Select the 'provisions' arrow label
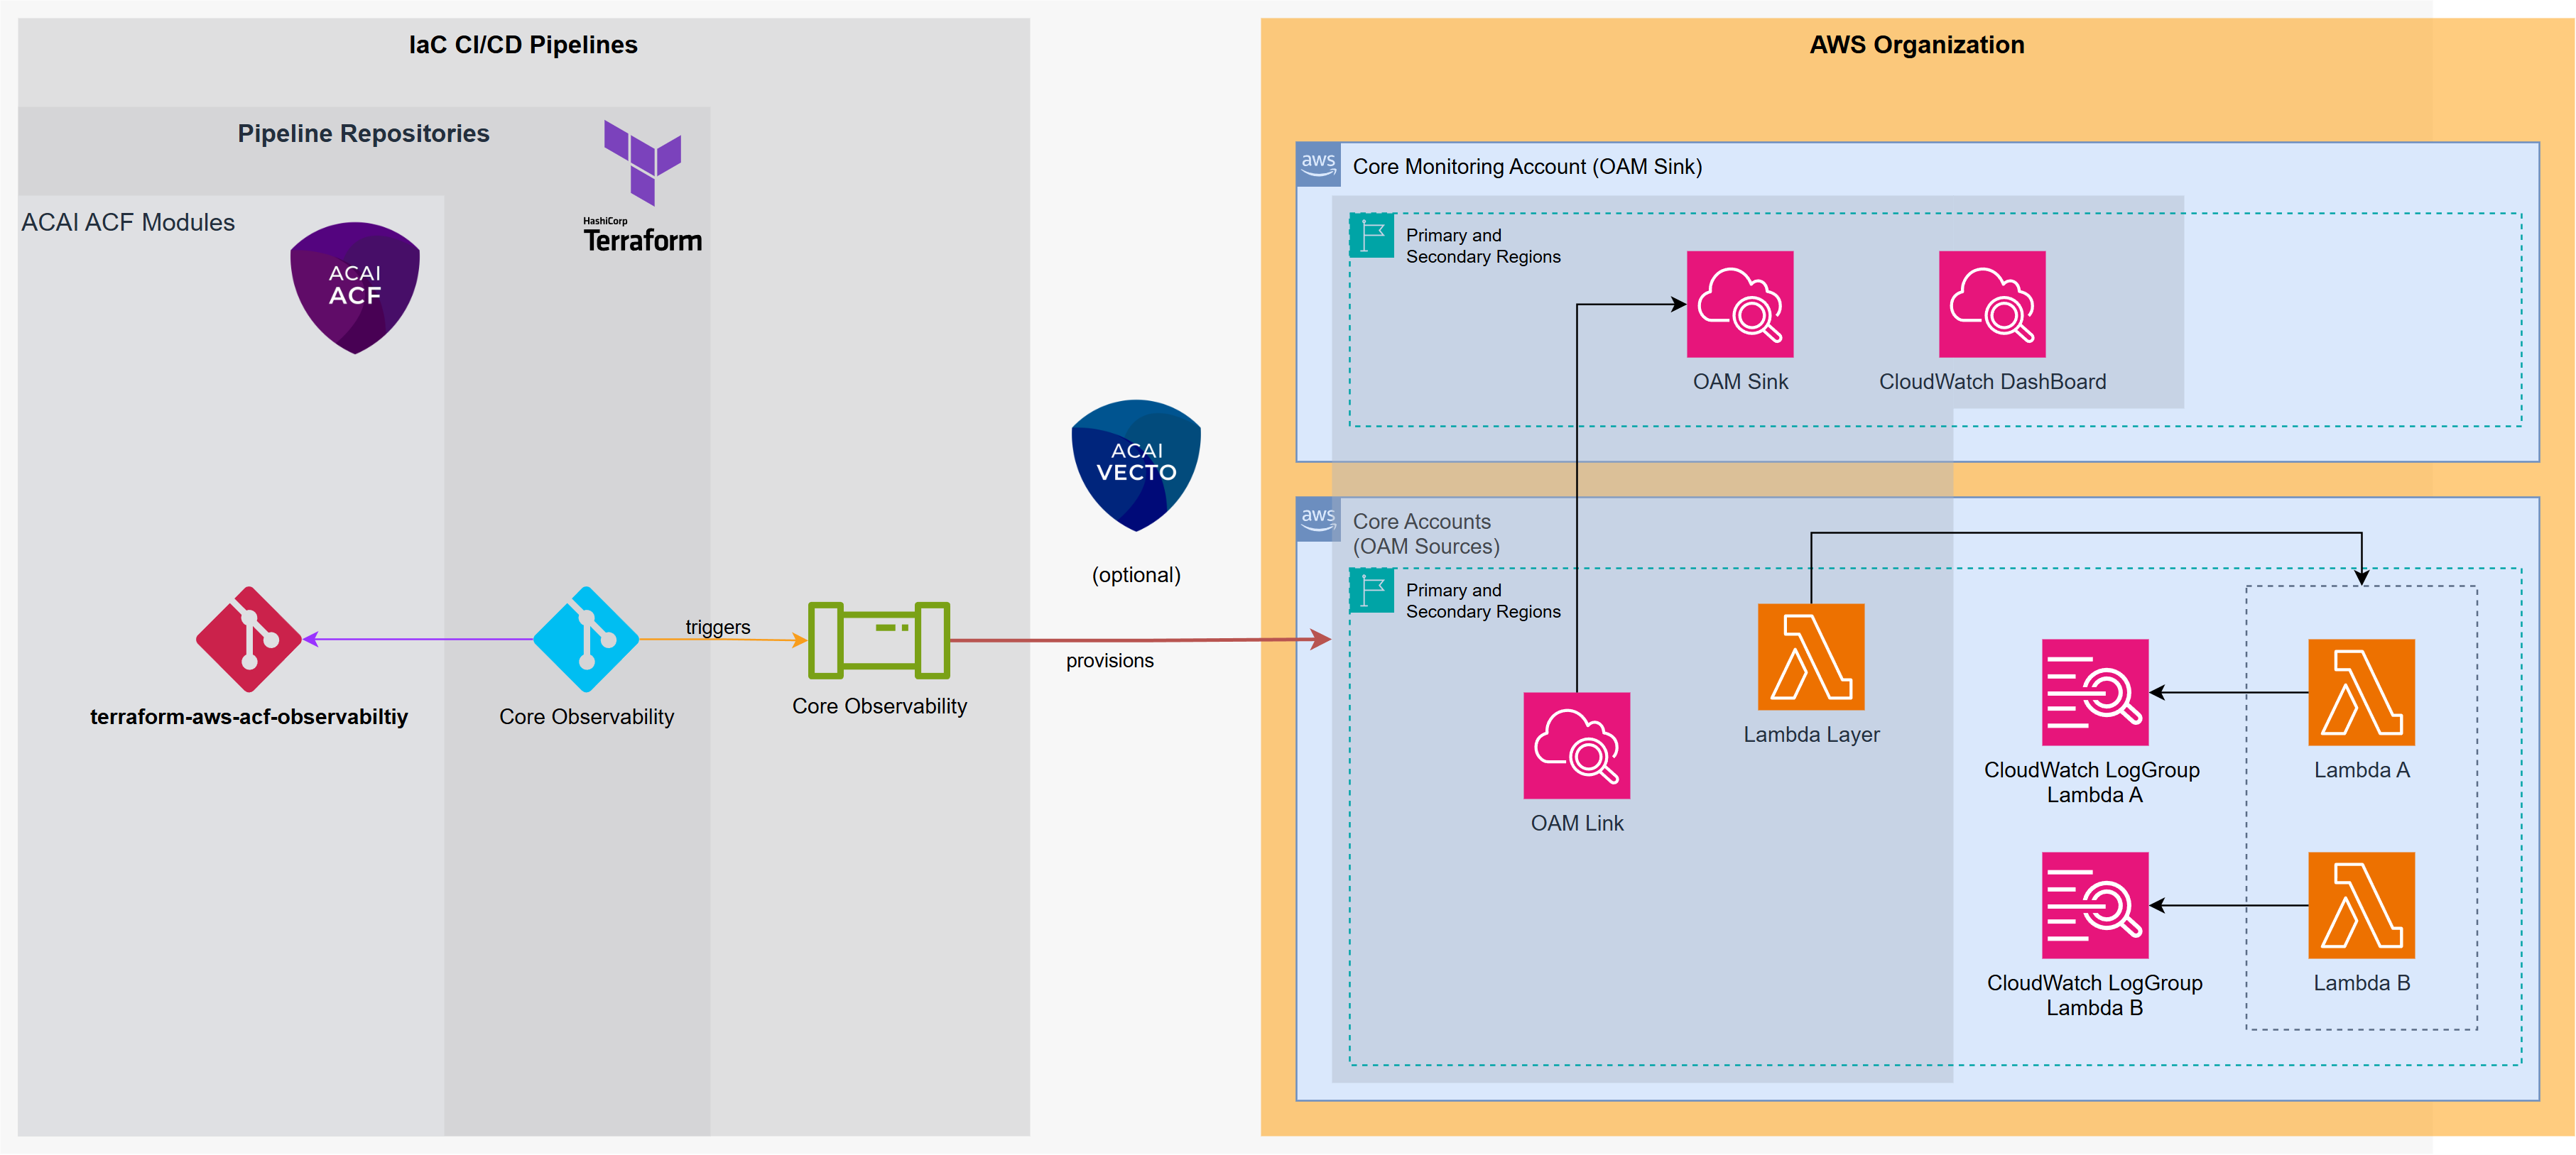Viewport: 2576px width, 1155px height. (1109, 660)
